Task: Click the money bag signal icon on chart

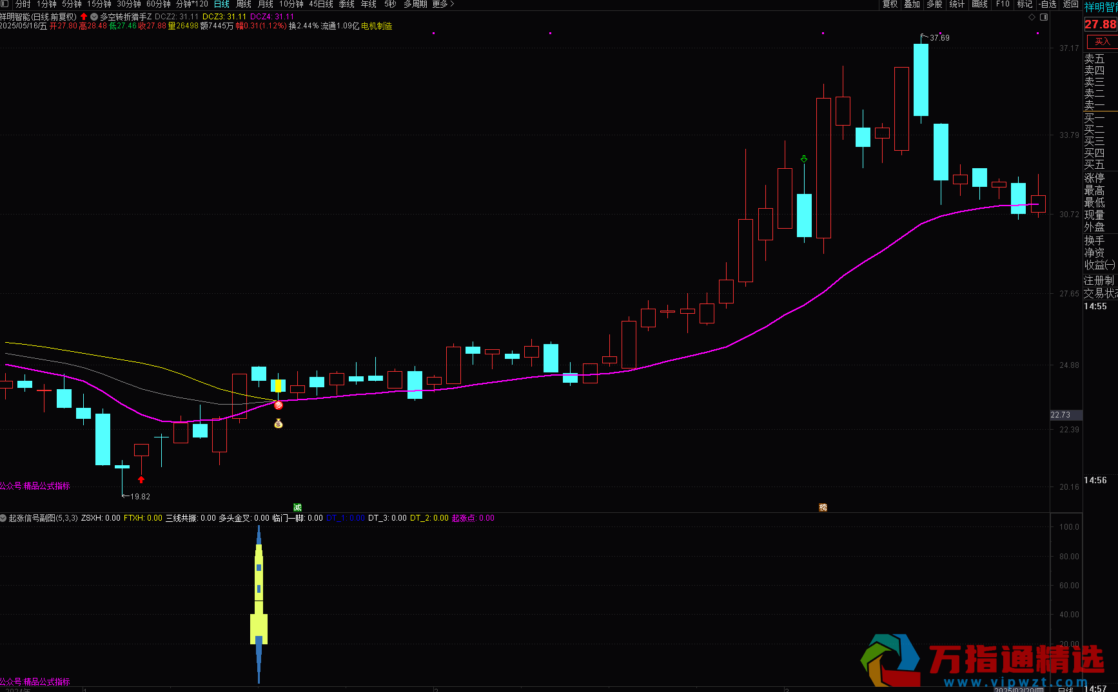Action: pos(279,423)
